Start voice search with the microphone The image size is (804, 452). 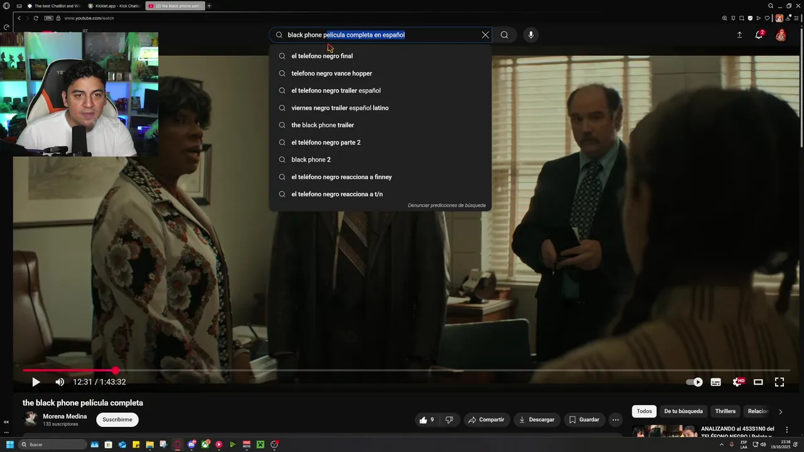[x=531, y=35]
